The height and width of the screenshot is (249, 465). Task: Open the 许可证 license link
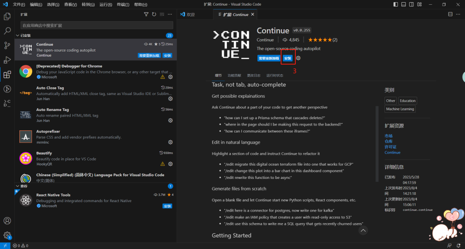point(390,147)
